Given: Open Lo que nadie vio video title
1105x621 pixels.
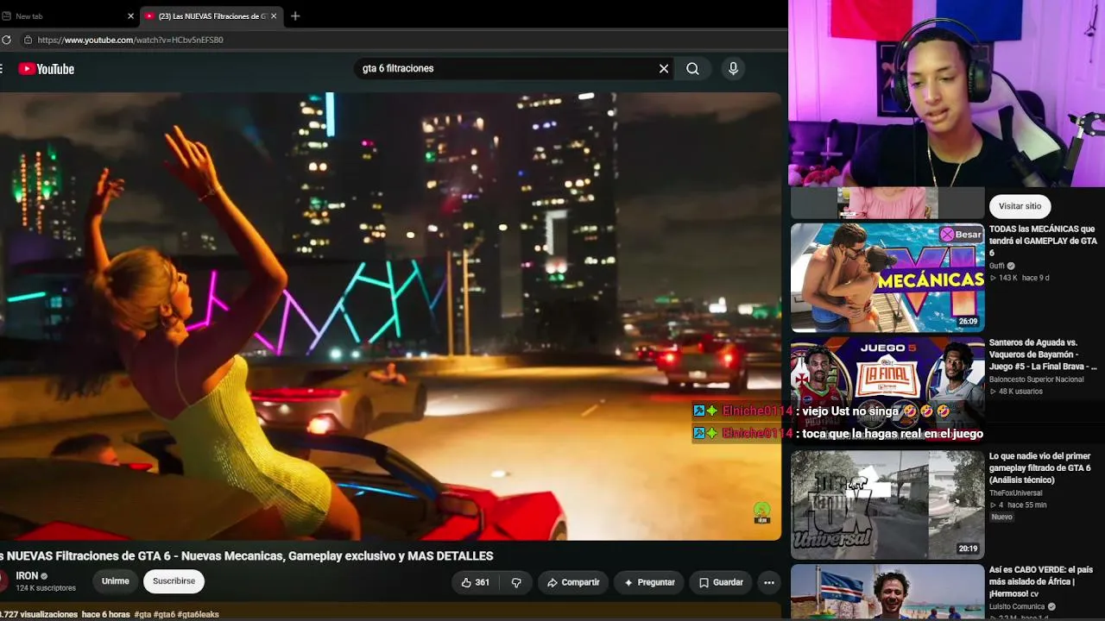Looking at the screenshot, I should click(1040, 467).
